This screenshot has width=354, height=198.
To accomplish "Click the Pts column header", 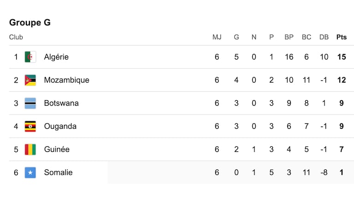I will pos(342,37).
